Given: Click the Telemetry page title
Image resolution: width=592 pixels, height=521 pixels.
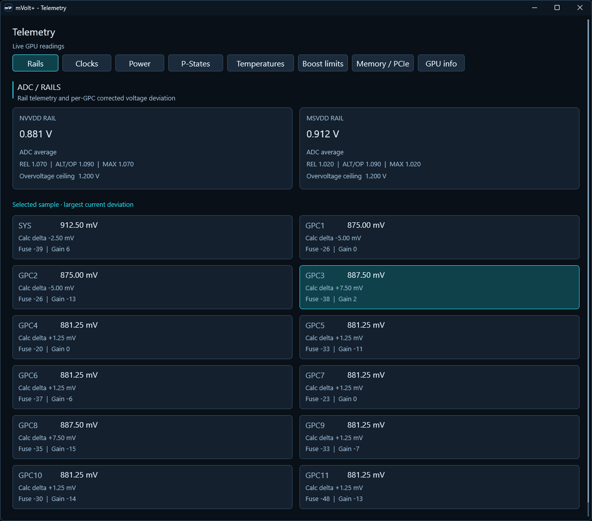Looking at the screenshot, I should [33, 32].
